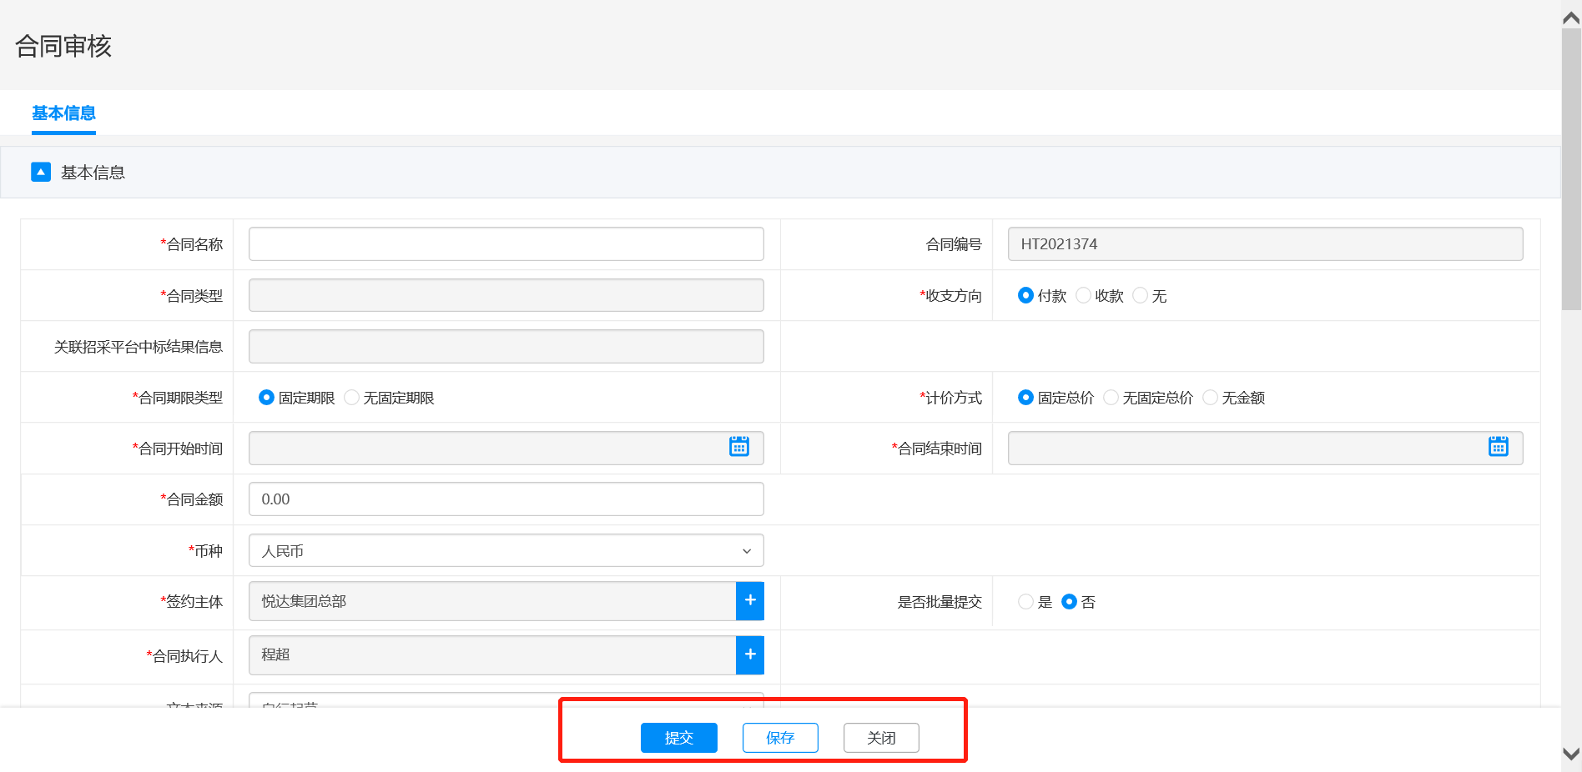Open the 币种 currency dropdown

point(506,550)
